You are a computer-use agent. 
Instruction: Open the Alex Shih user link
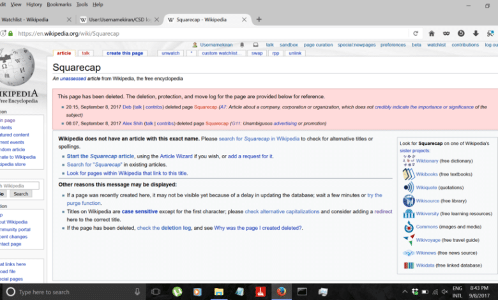click(x=132, y=123)
